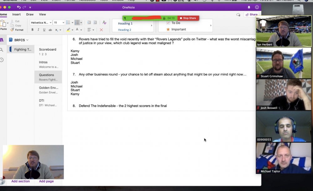The height and width of the screenshot is (191, 313).
Task: Set paragraph alignment with the align icon
Action: pos(89,30)
